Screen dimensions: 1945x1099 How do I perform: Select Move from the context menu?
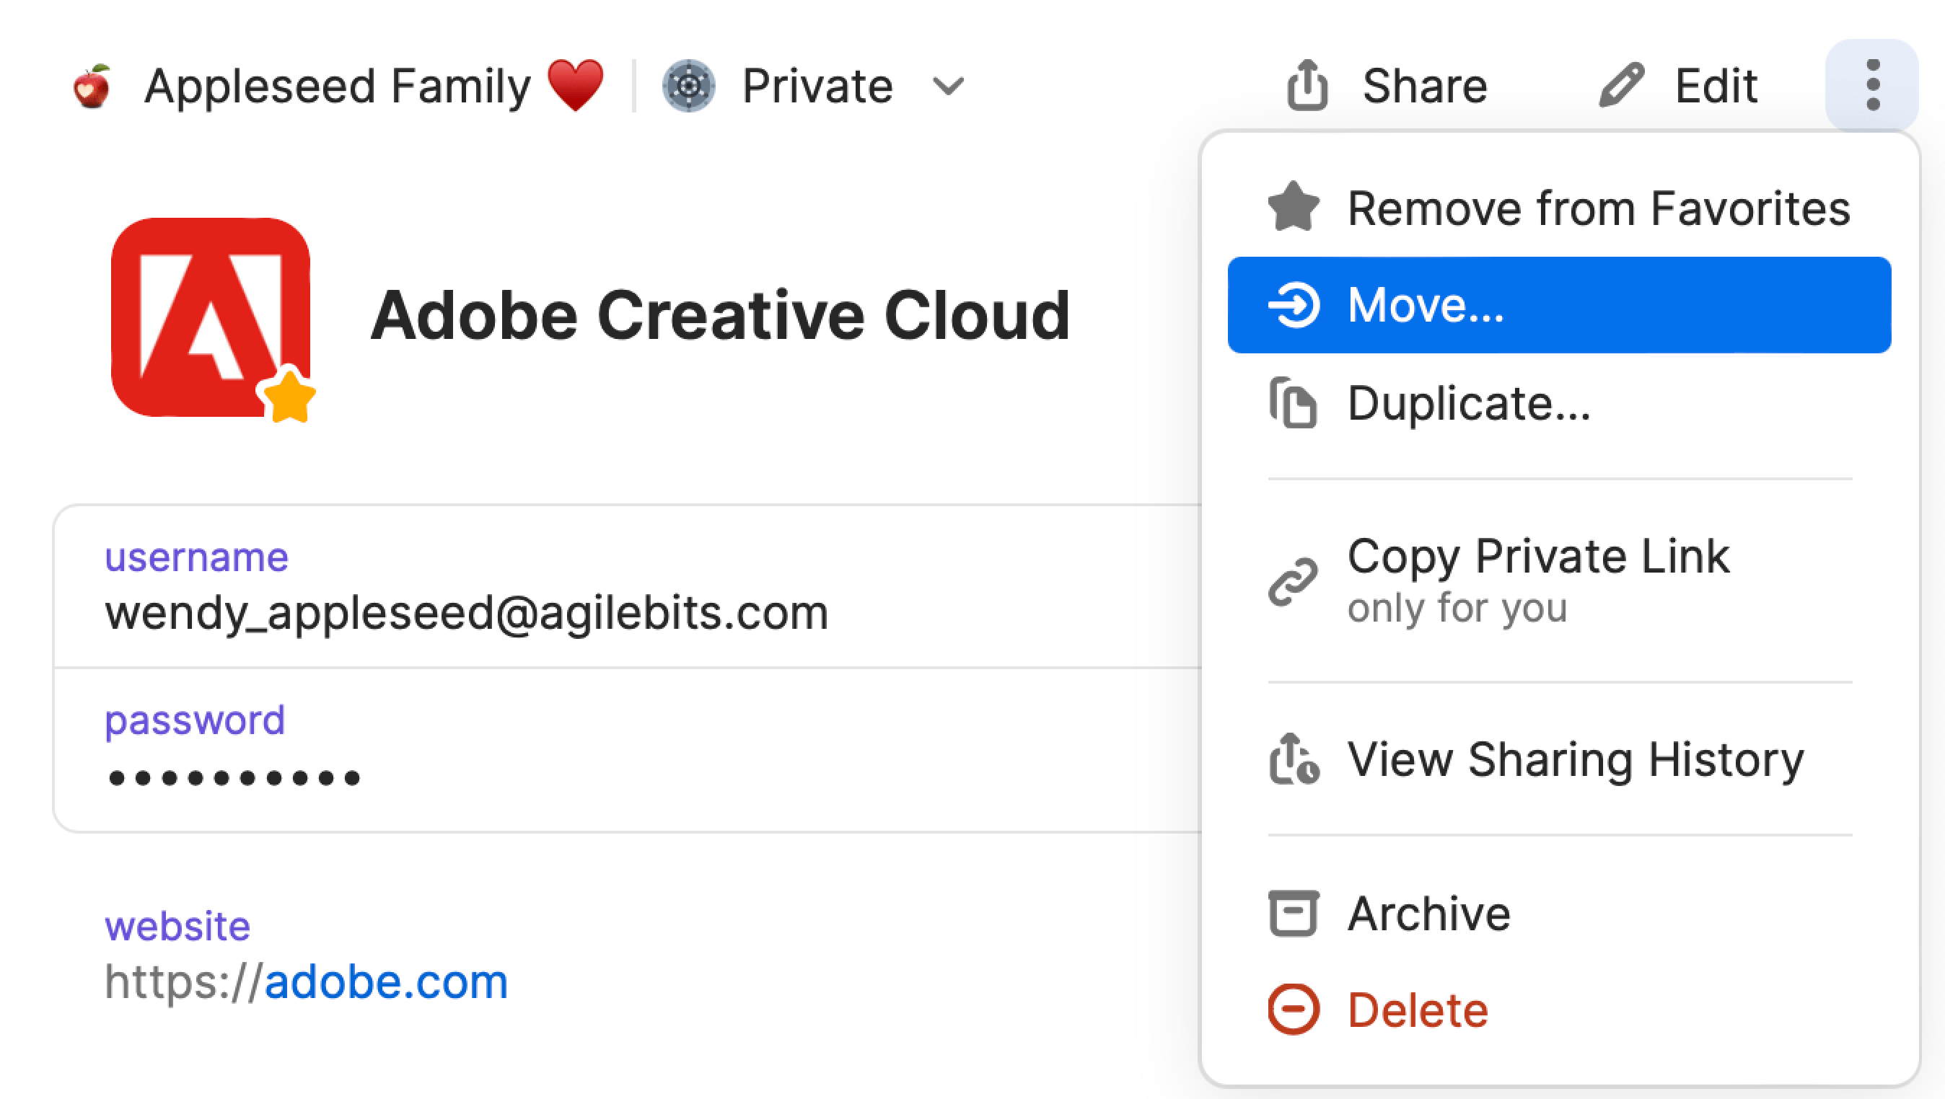[1560, 304]
